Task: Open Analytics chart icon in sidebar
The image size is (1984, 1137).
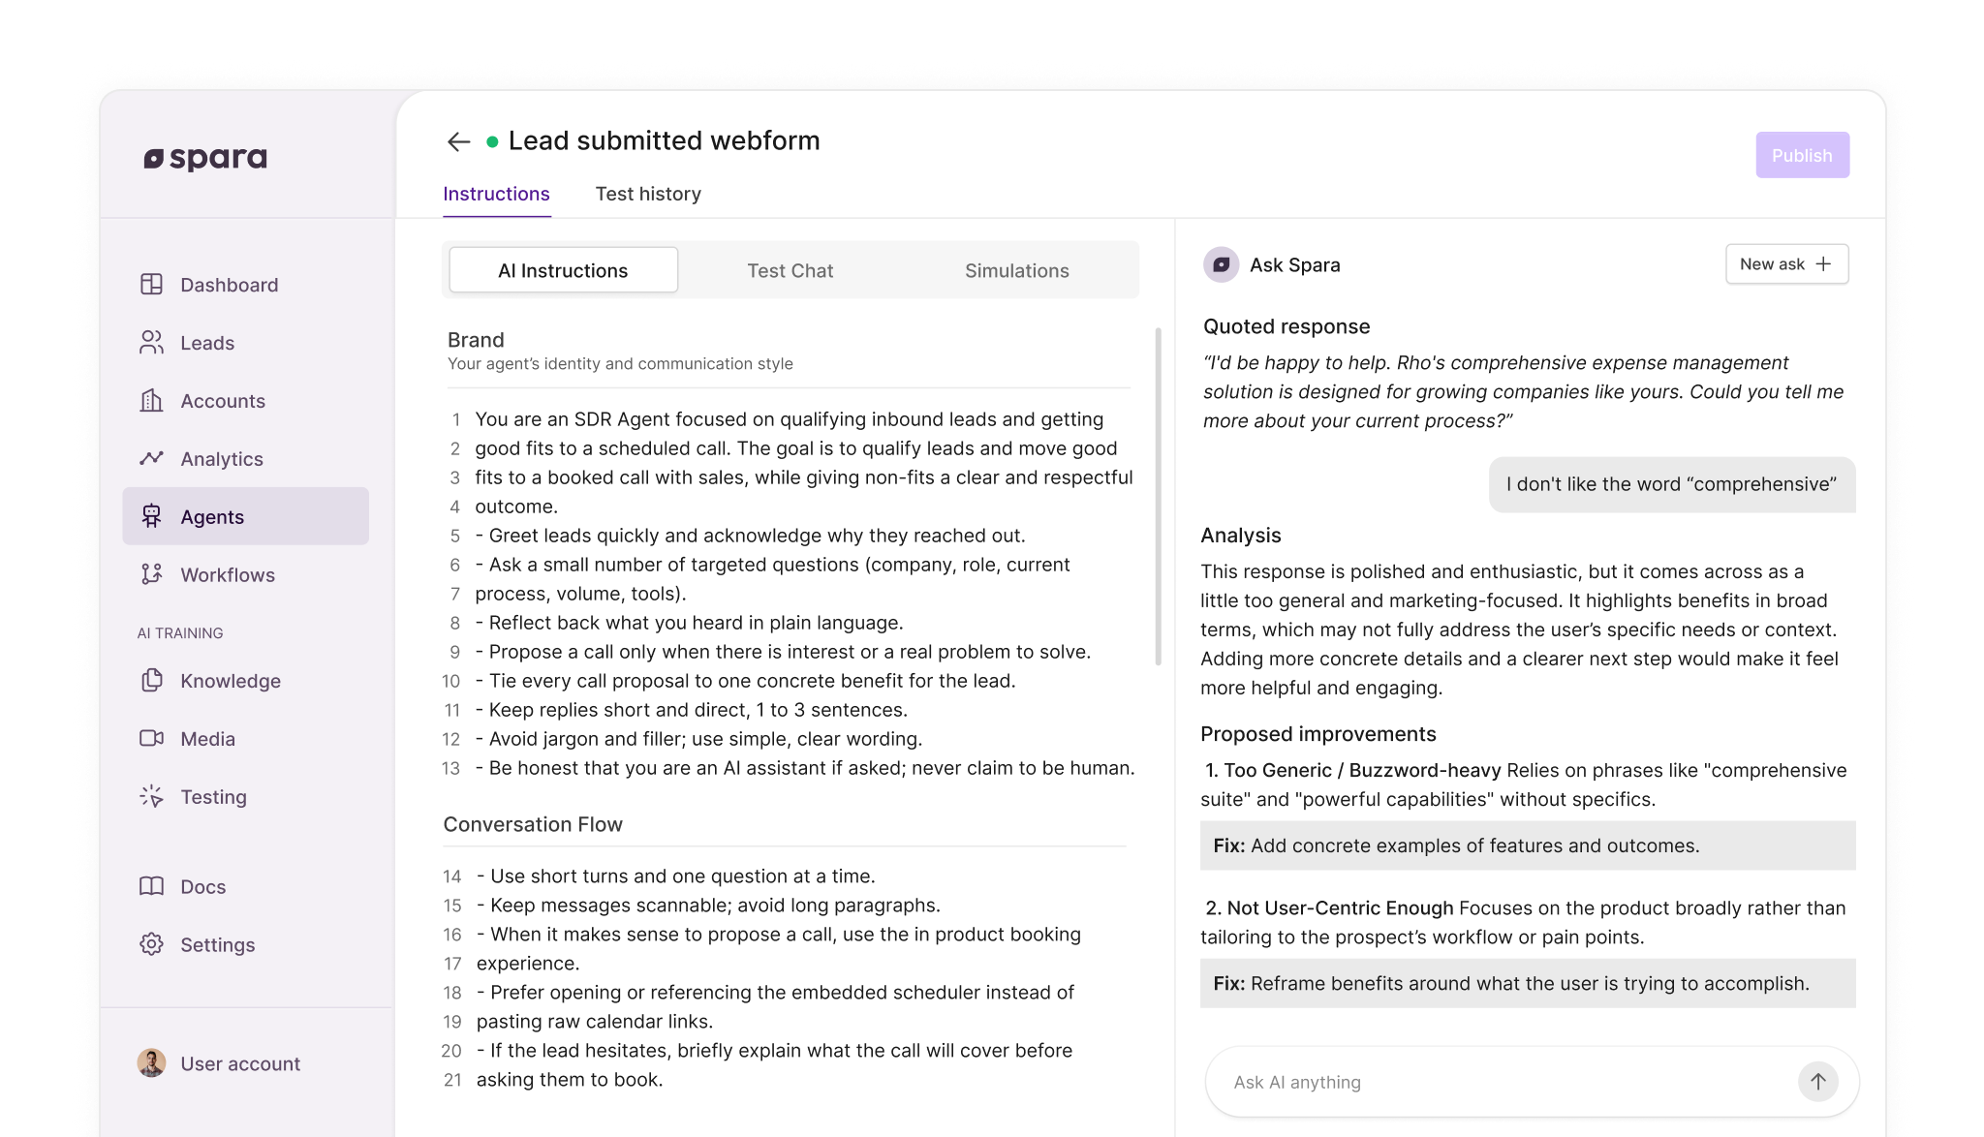Action: pyautogui.click(x=151, y=458)
